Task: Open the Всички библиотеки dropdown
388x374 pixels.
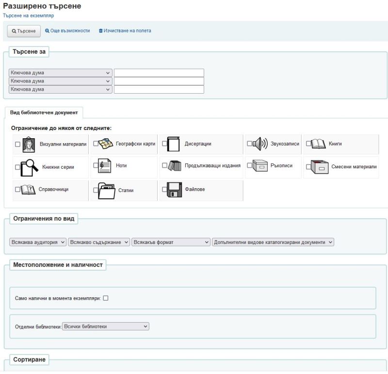Action: (x=105, y=326)
